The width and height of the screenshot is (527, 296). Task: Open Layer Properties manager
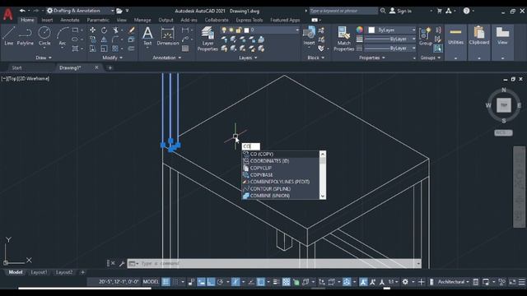208,39
